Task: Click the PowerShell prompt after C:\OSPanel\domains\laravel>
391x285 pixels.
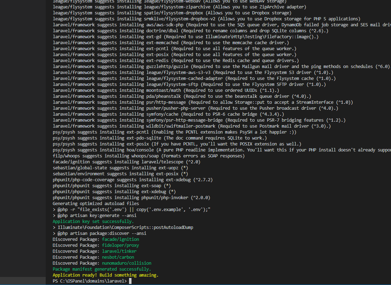Action: (130, 281)
